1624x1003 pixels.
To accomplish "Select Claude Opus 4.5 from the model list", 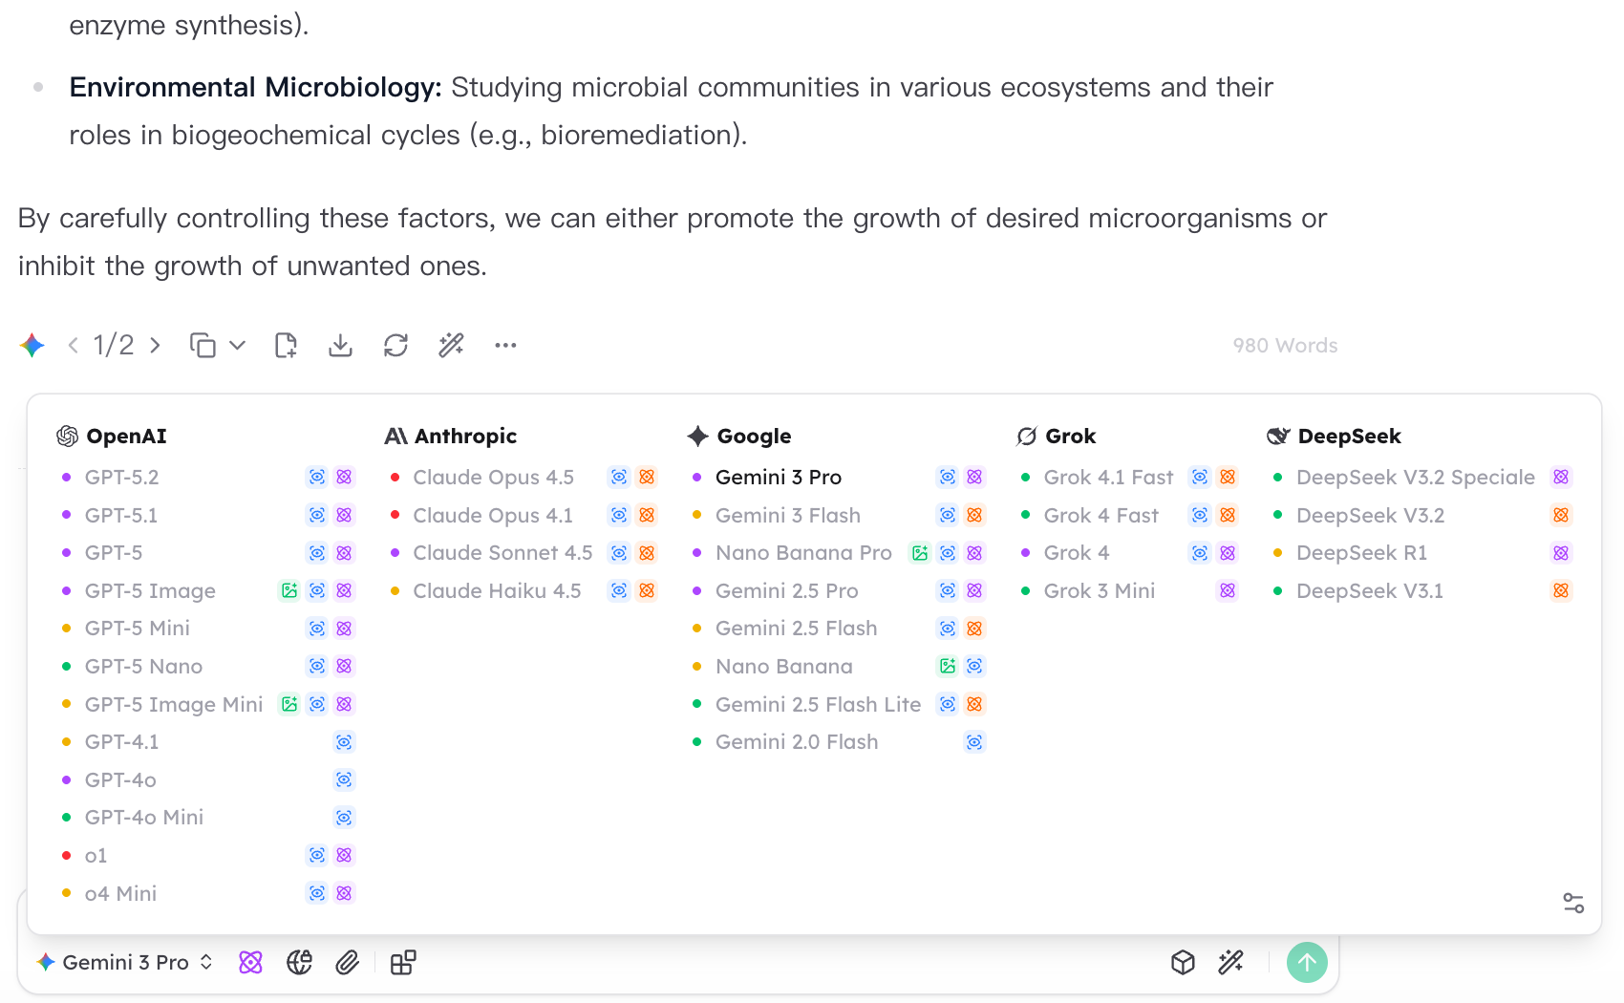I will 493,478.
